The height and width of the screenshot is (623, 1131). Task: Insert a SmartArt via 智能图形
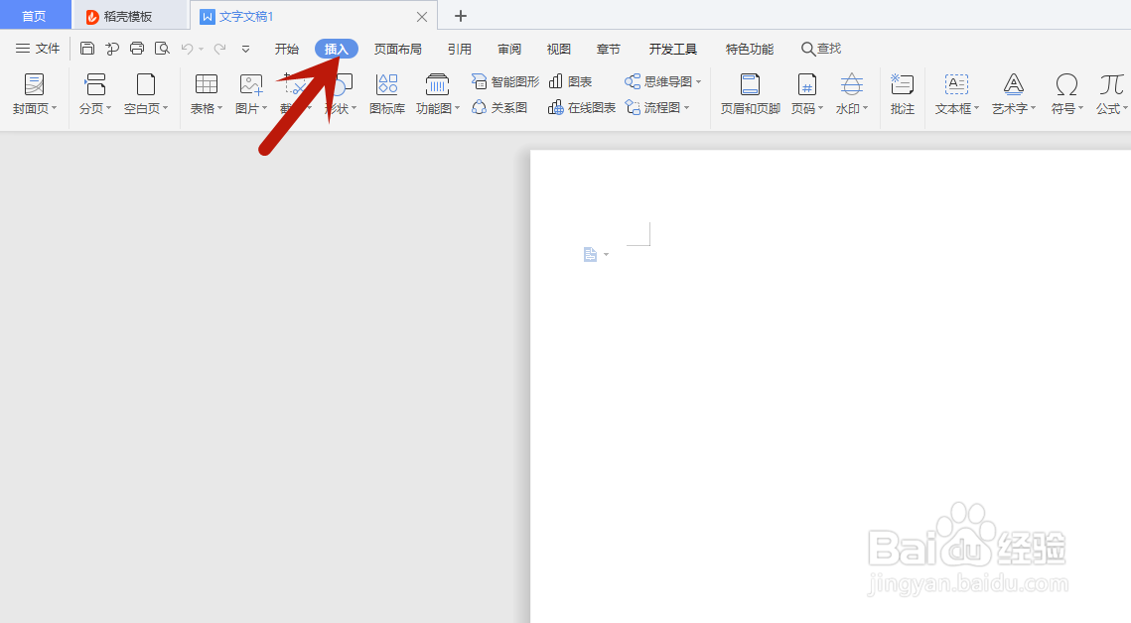point(504,81)
